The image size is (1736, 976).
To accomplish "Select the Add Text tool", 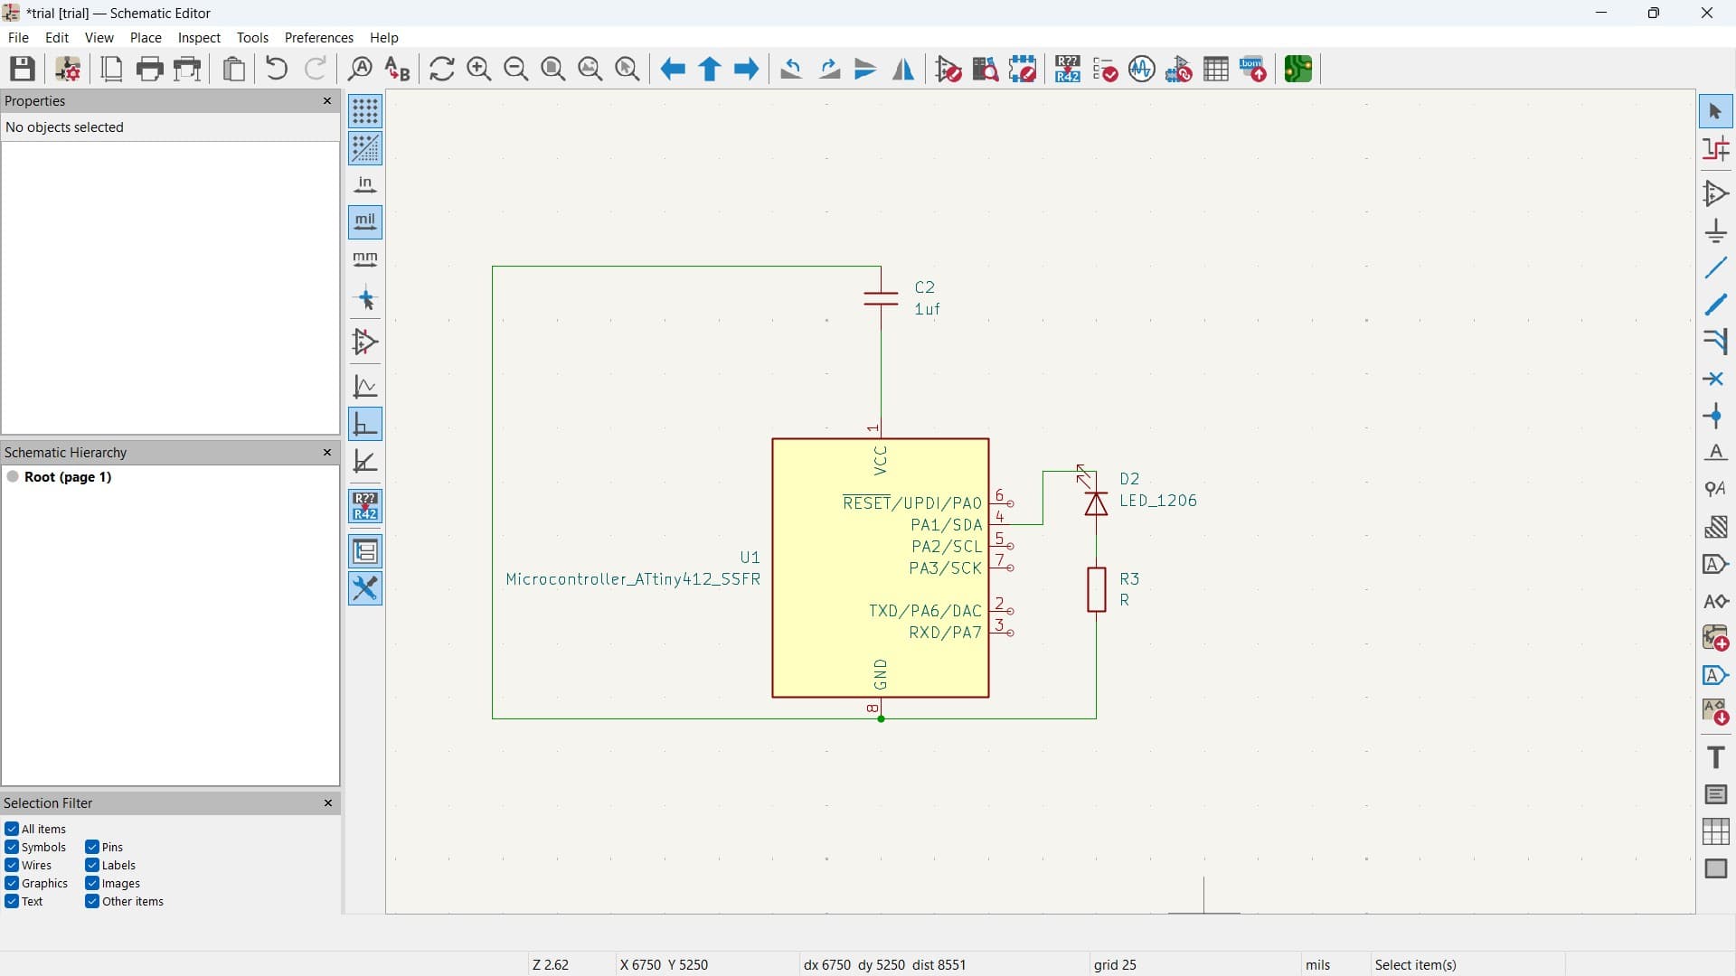I will coord(1715,757).
